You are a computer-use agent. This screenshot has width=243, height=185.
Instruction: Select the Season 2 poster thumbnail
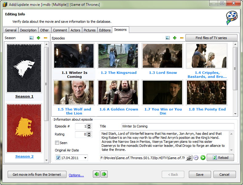coord(24,128)
